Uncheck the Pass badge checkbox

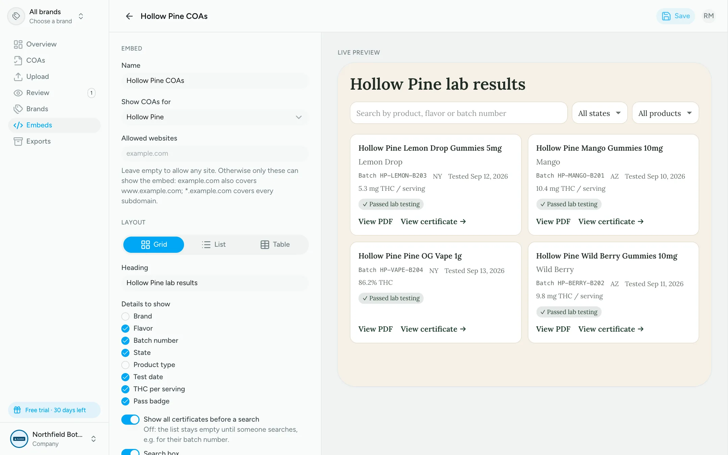point(125,401)
